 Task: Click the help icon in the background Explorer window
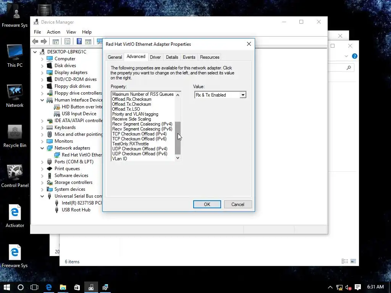(x=355, y=56)
